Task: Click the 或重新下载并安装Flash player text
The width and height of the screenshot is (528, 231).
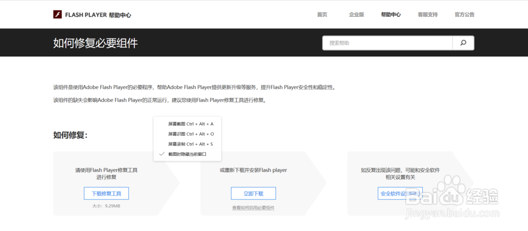Action: [253, 170]
